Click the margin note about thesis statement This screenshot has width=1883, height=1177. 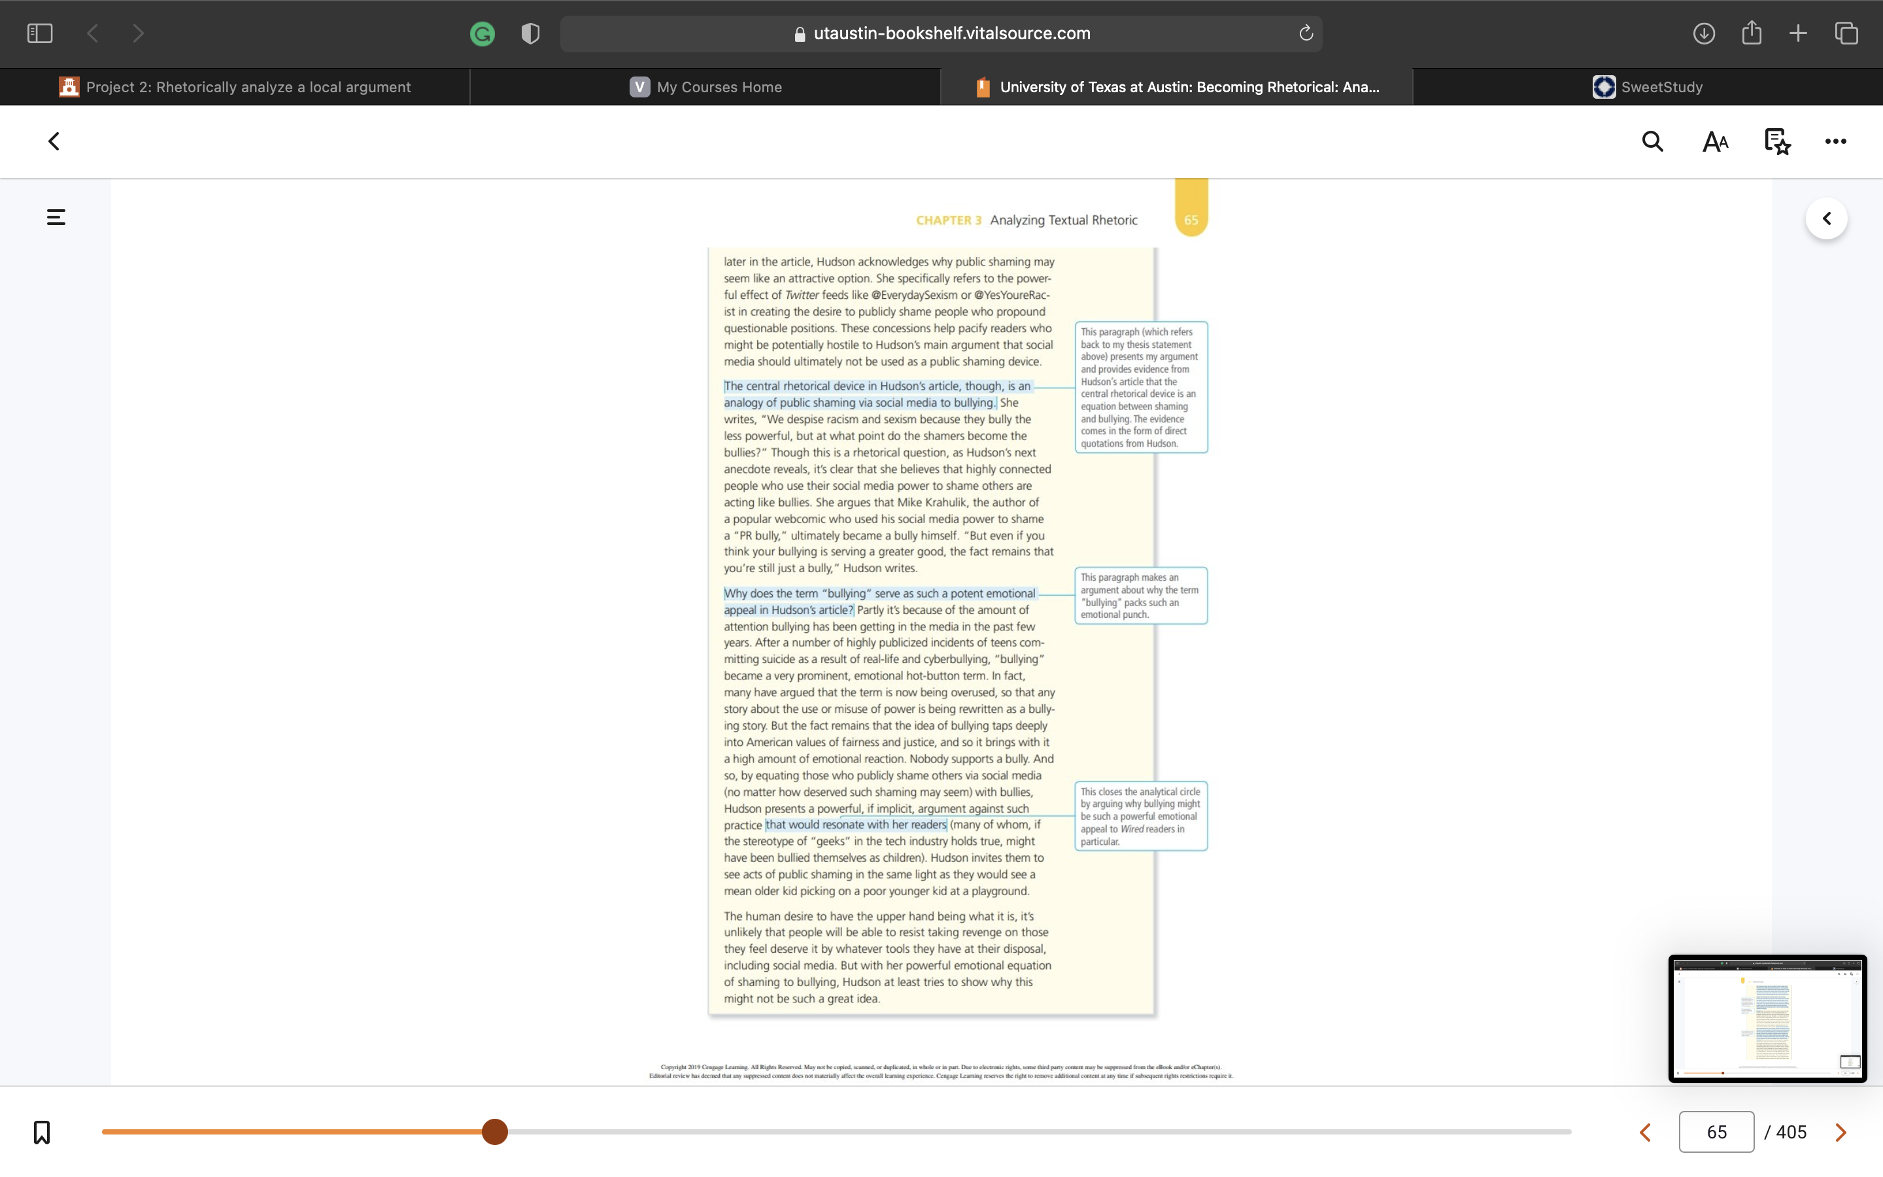[1141, 387]
